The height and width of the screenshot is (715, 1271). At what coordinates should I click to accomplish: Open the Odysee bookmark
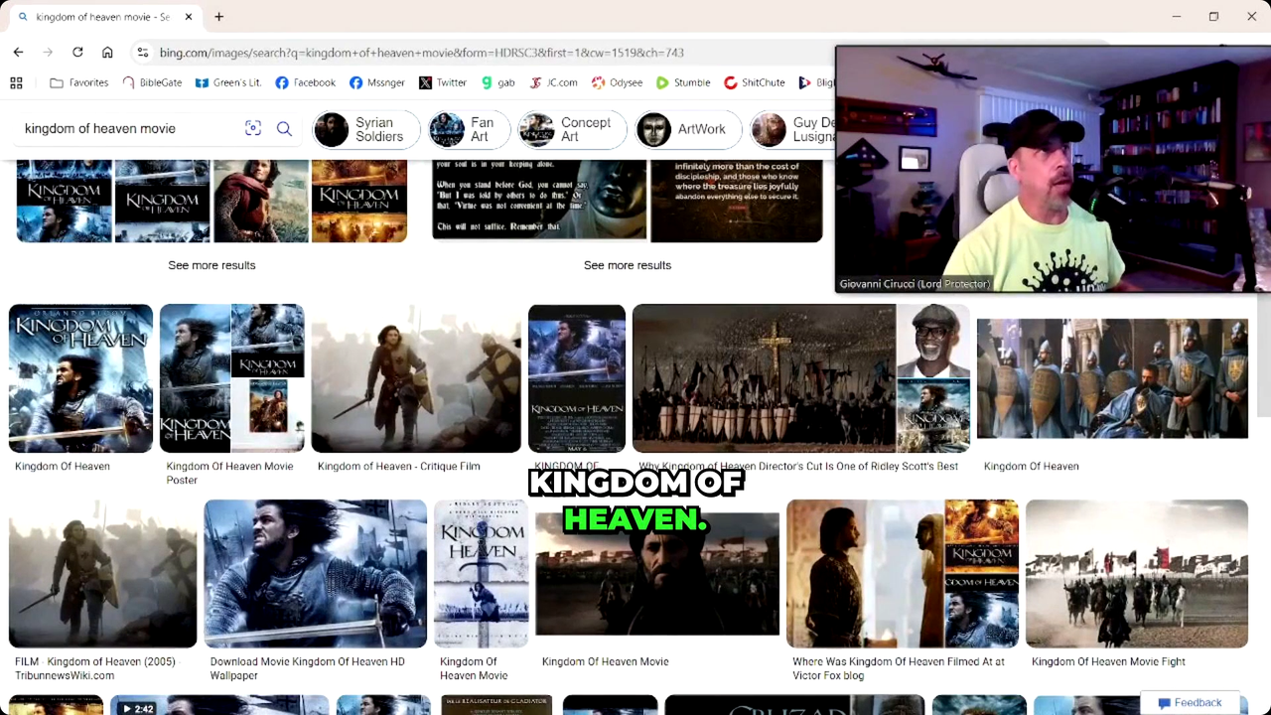point(617,82)
